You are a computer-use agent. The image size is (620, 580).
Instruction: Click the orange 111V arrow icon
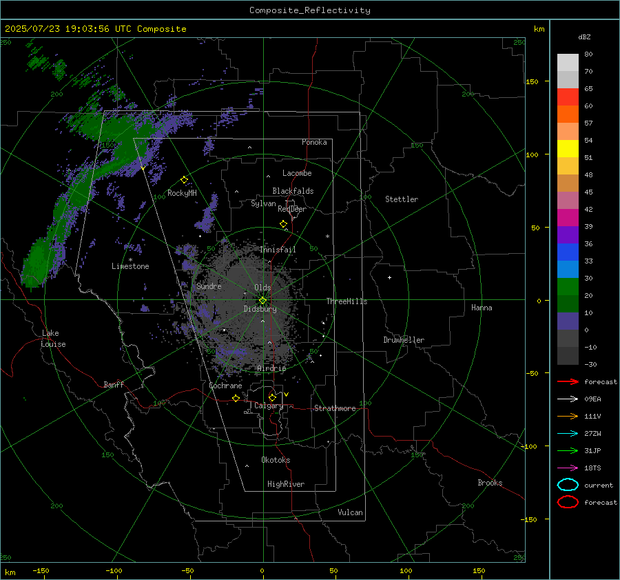tap(568, 416)
